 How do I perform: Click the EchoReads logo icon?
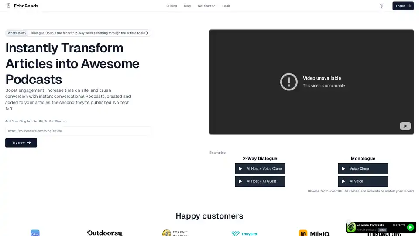point(9,6)
